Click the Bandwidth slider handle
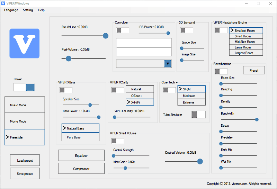Viewport: 277px width, 189px height. point(257,119)
